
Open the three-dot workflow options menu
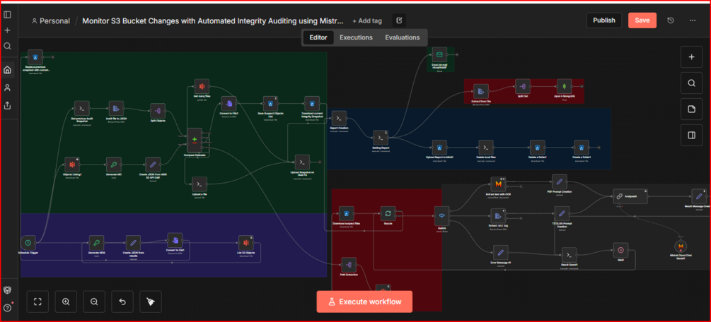[693, 20]
